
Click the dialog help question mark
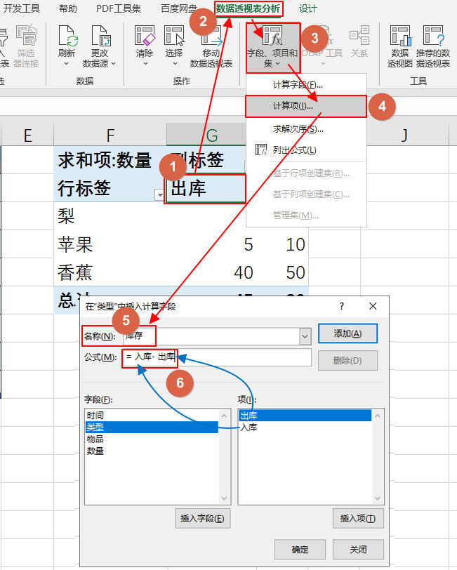point(341,306)
